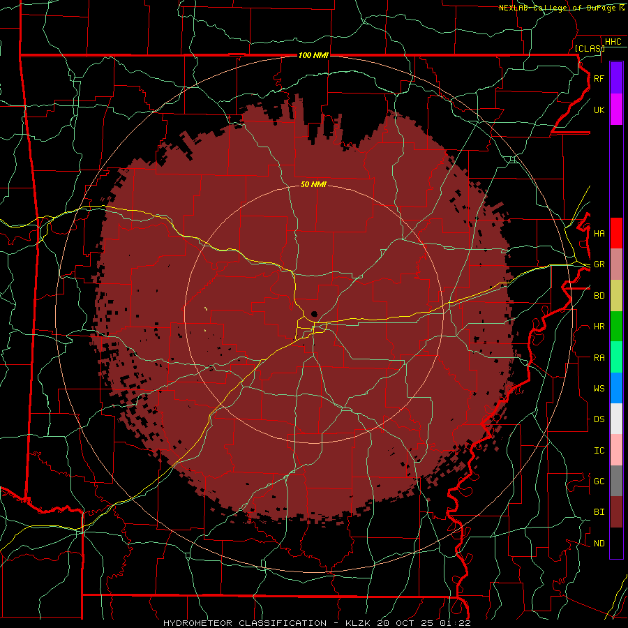This screenshot has width=628, height=628.
Task: Click the 50 NMI range ring label
Action: (313, 184)
